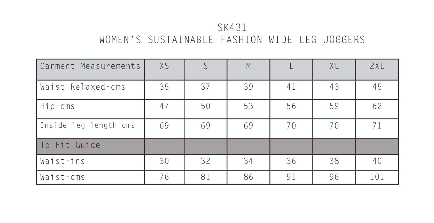The image size is (434, 223).
Task: Click the M size column header
Action: [x=249, y=66]
